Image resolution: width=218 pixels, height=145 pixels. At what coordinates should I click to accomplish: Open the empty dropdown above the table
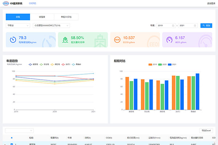coord(19,130)
